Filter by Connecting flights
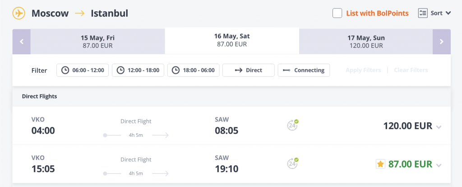The width and height of the screenshot is (462, 187). click(x=304, y=70)
